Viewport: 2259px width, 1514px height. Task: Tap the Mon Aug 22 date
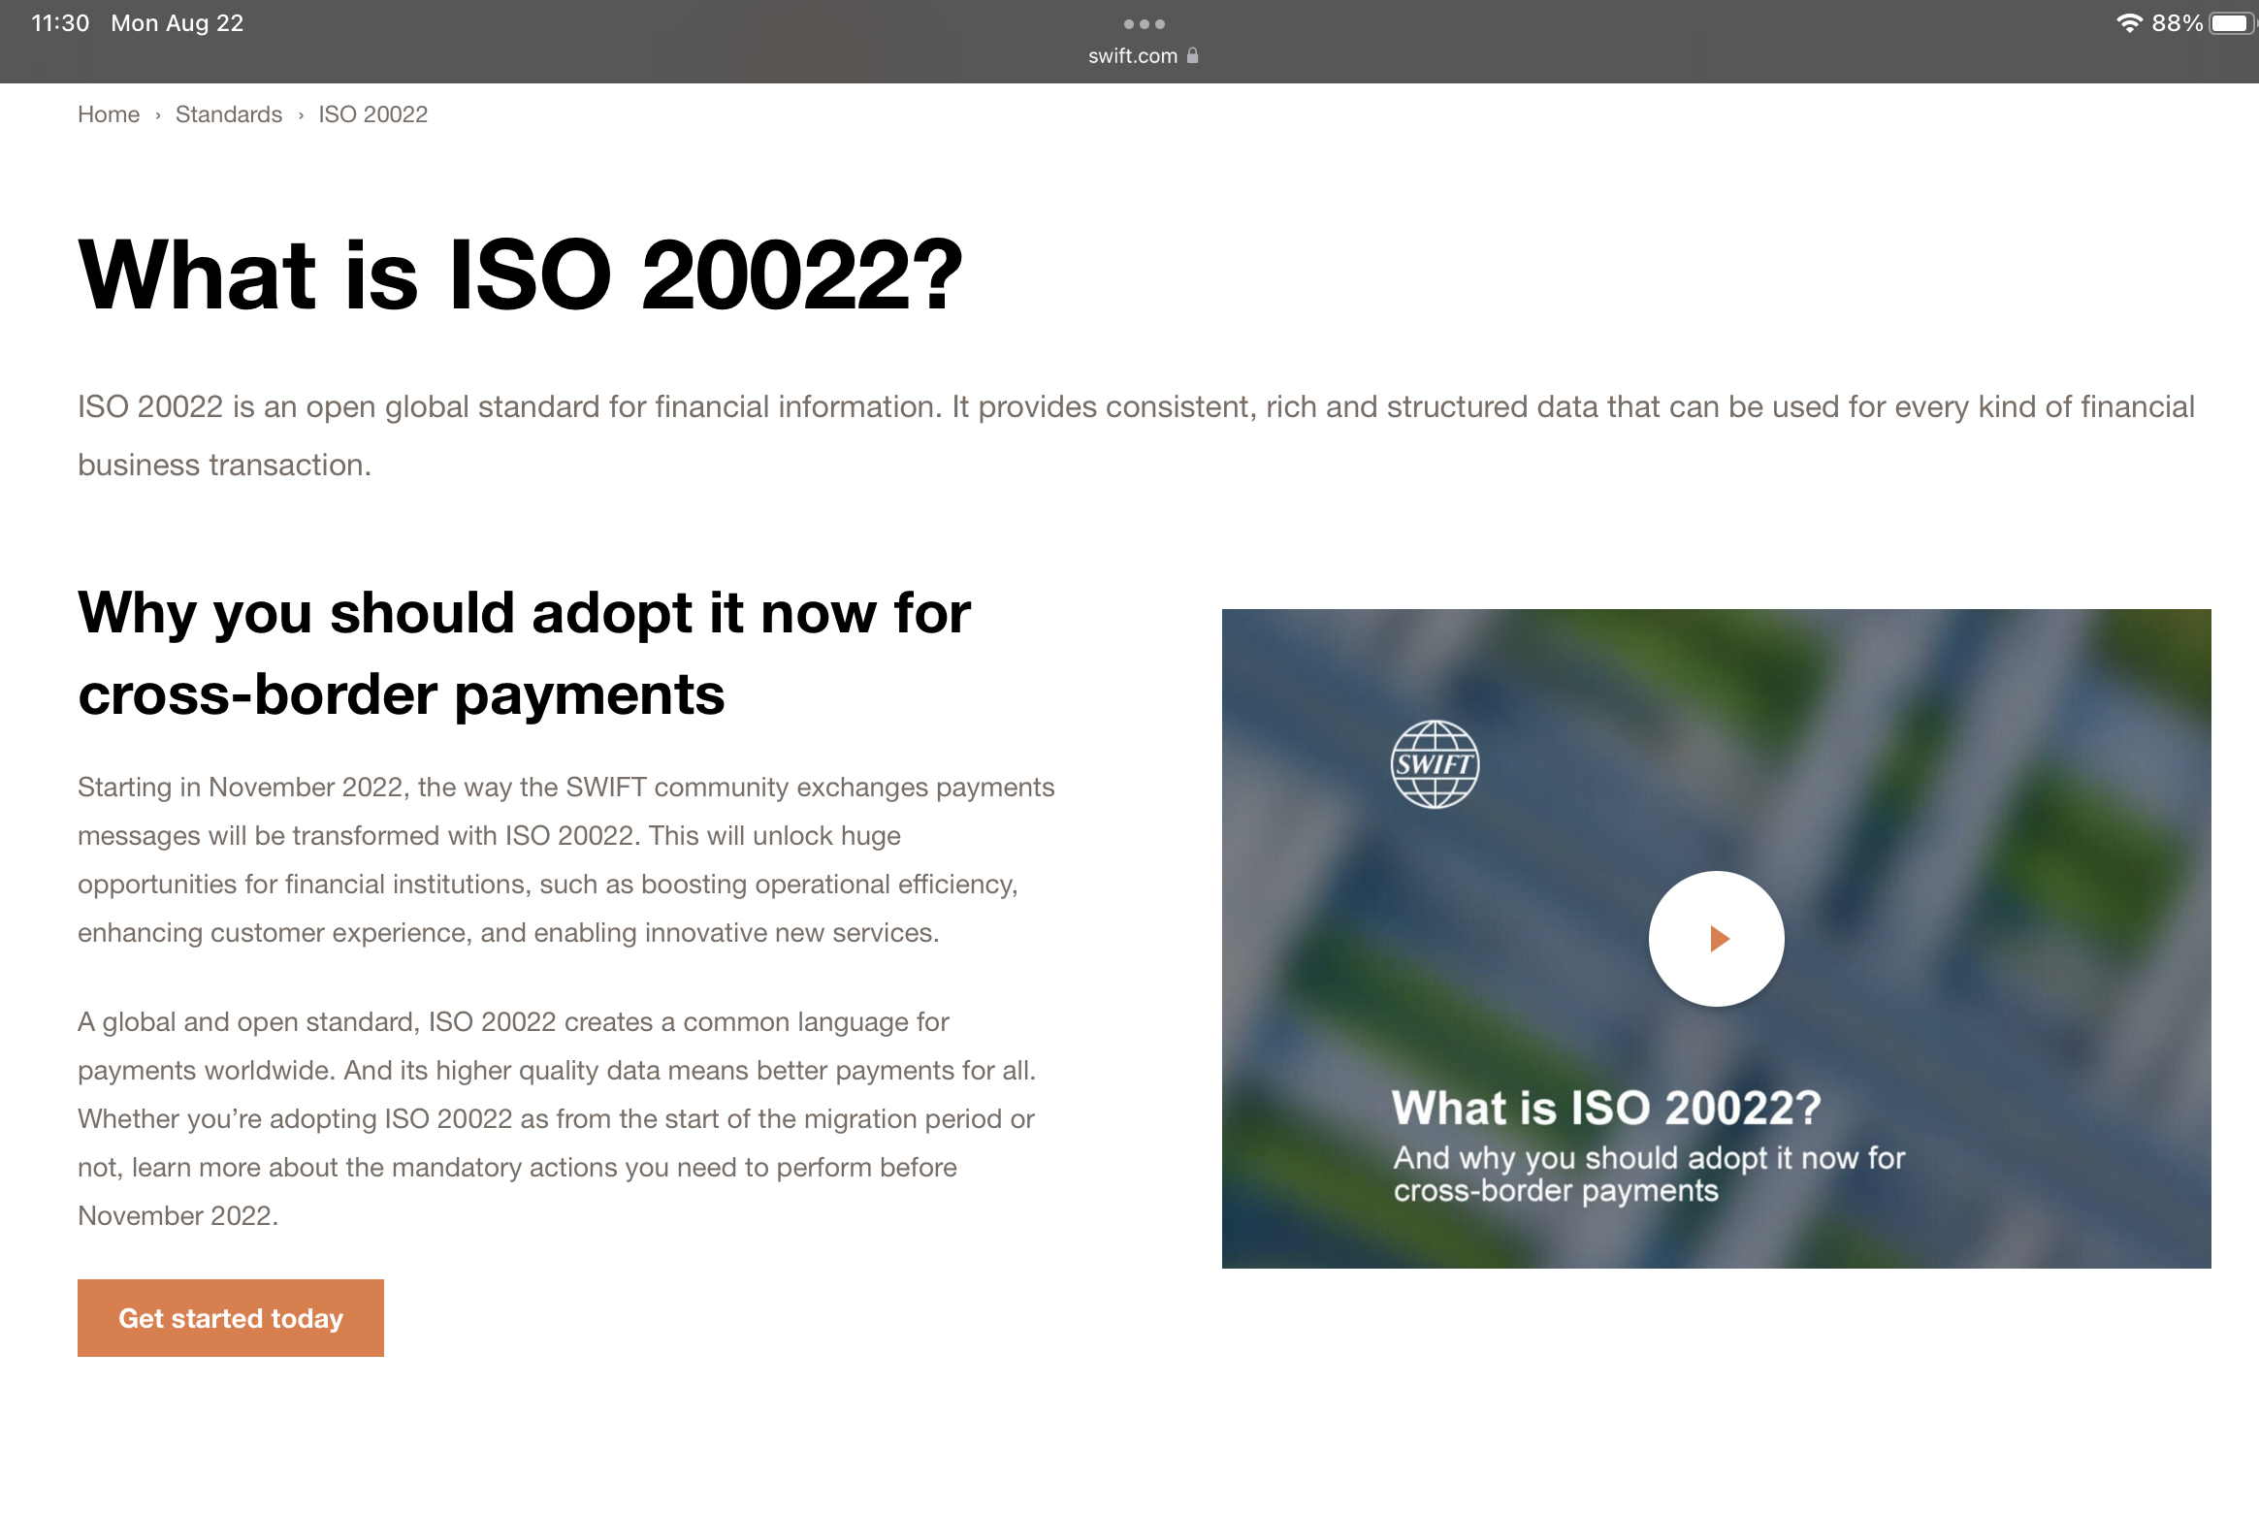click(177, 23)
